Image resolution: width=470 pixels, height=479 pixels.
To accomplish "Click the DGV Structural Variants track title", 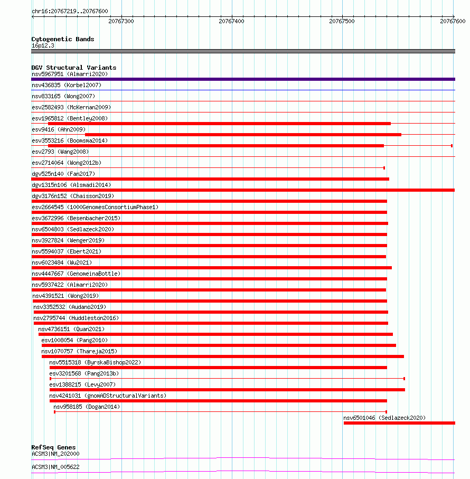I will click(x=73, y=68).
